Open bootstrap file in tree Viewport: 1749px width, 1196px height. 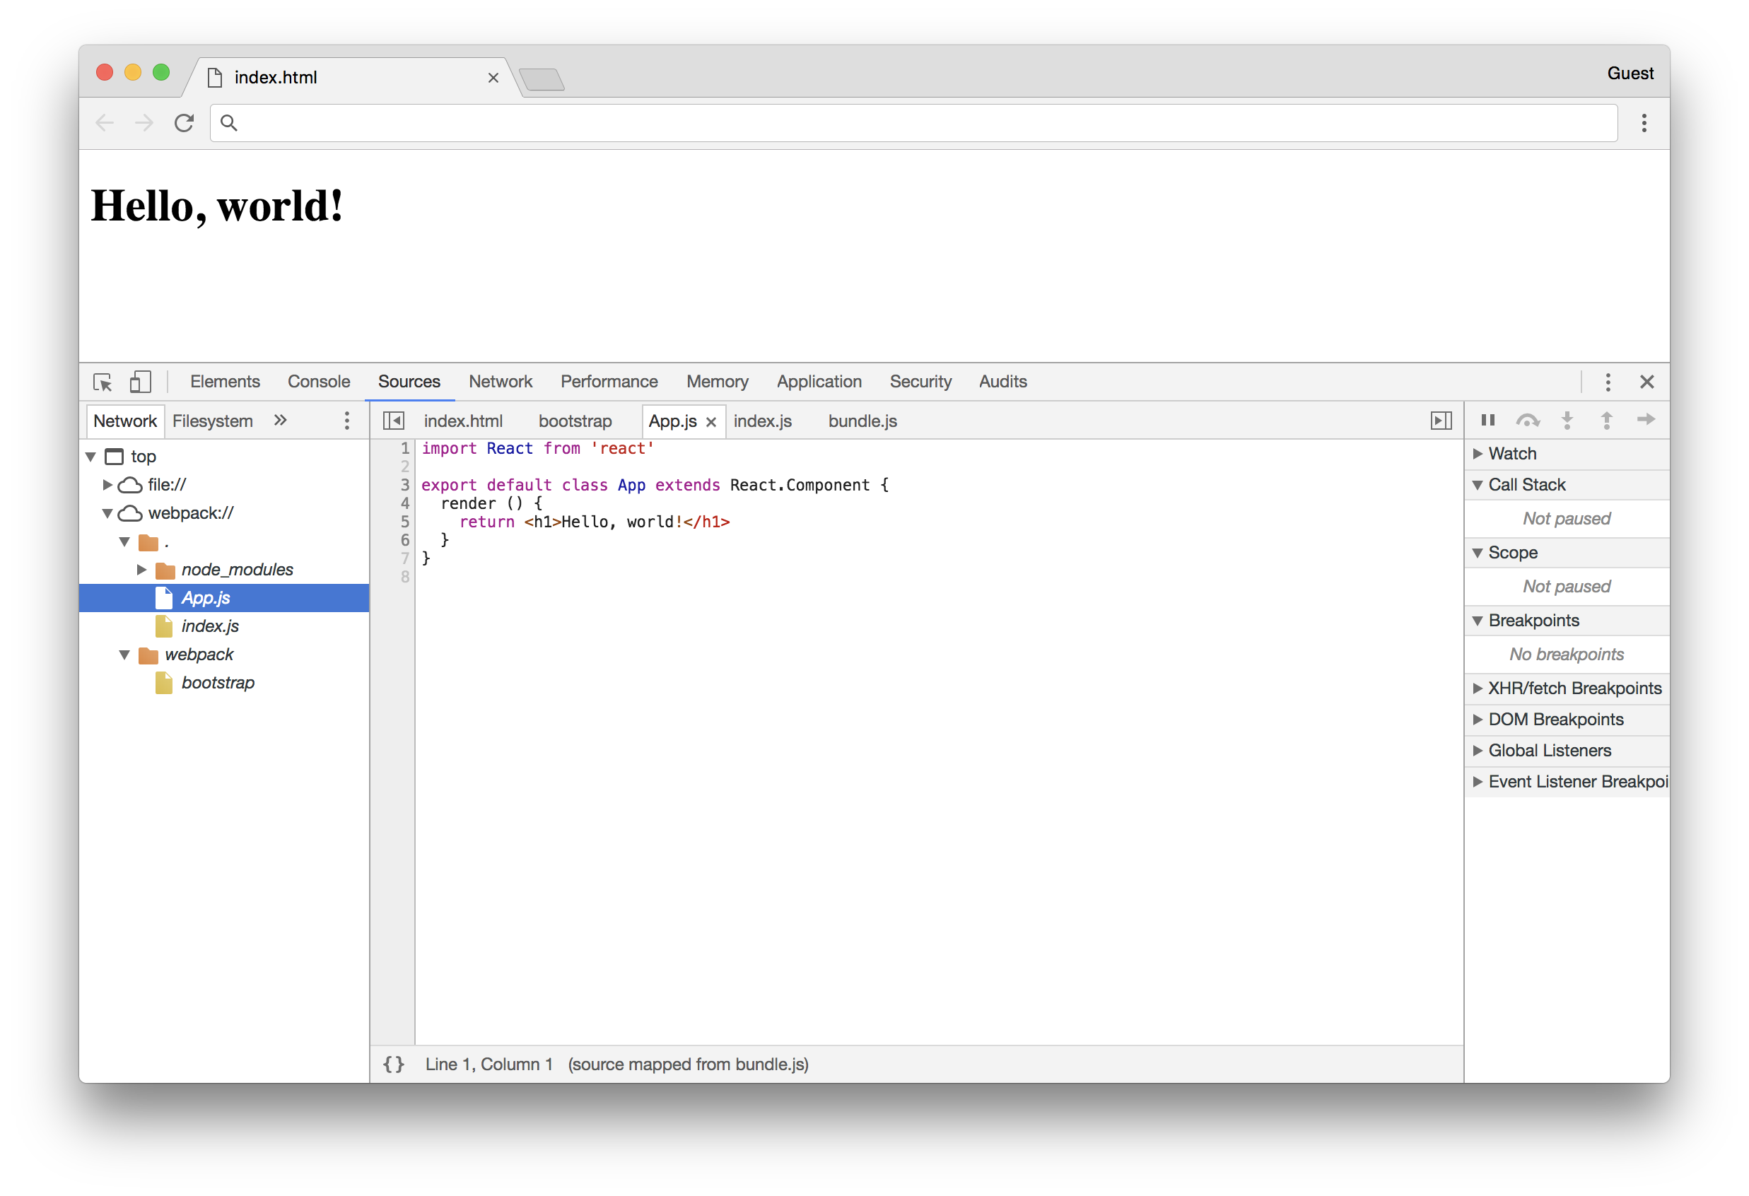(x=218, y=684)
